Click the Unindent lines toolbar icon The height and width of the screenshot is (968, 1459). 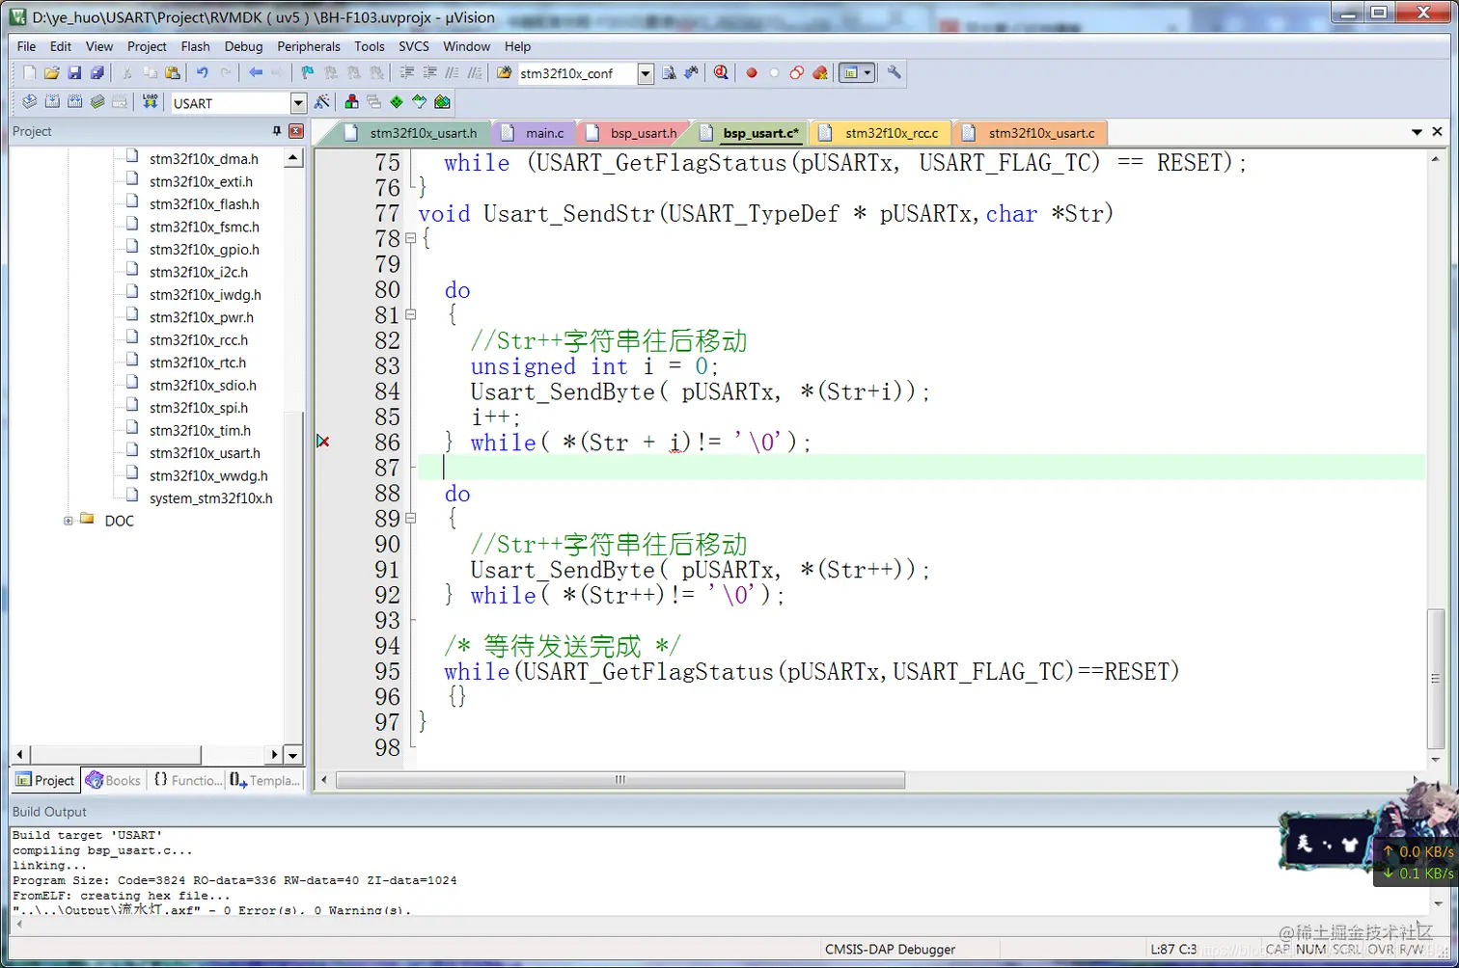429,72
